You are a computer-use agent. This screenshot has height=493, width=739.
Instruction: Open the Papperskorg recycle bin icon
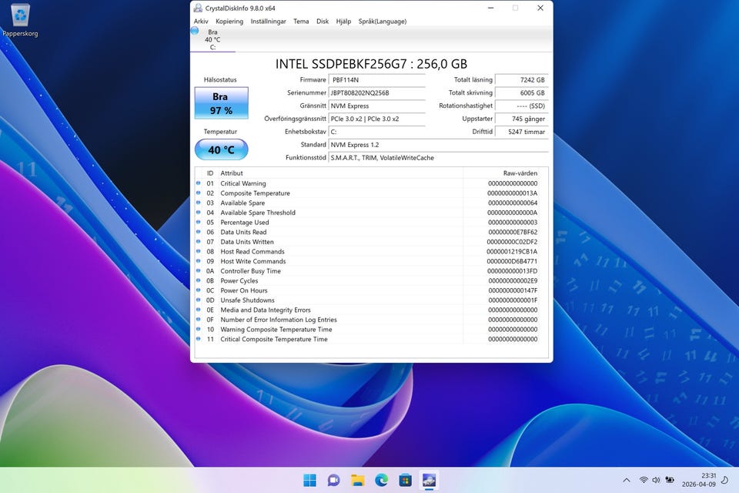20,15
